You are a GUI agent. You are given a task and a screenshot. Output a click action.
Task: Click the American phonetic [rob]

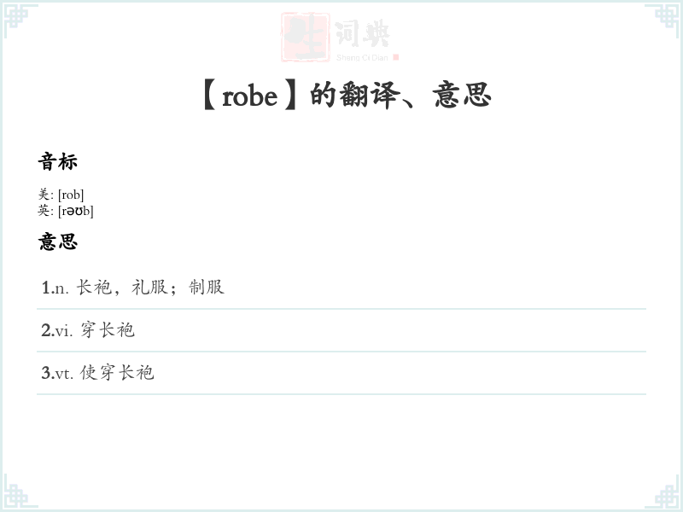click(x=71, y=195)
